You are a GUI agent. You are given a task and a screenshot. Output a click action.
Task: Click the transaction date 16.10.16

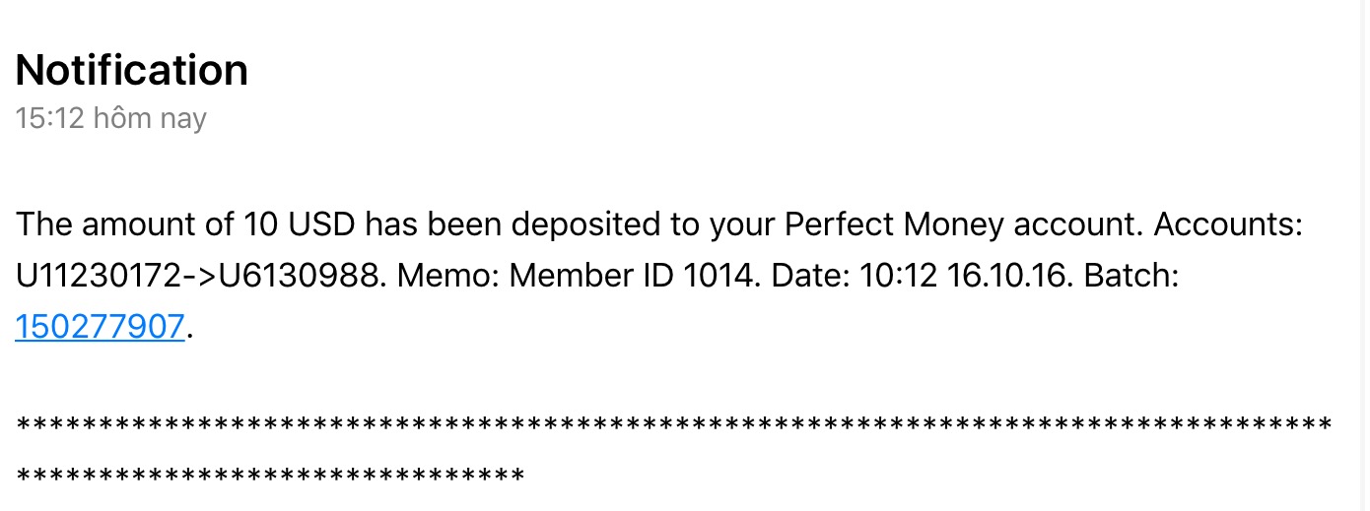tap(1005, 276)
